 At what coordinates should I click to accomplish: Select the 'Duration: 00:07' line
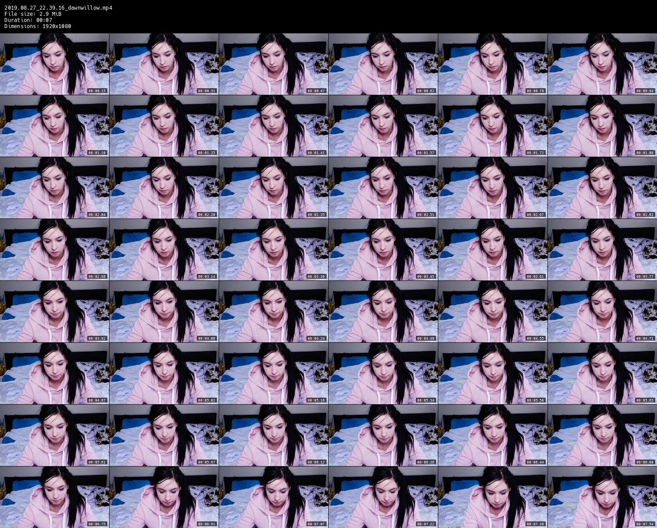(28, 20)
